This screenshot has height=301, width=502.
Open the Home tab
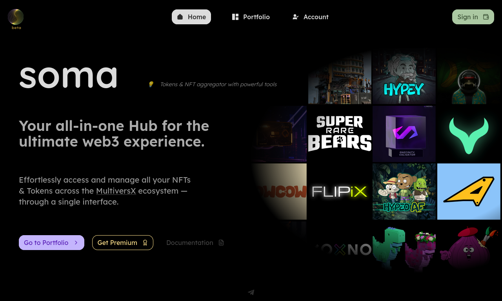coord(191,17)
